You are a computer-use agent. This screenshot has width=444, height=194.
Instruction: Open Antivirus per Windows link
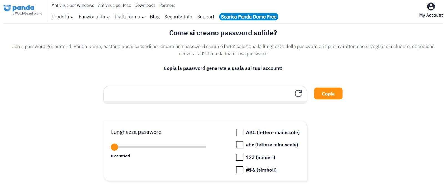pos(73,5)
